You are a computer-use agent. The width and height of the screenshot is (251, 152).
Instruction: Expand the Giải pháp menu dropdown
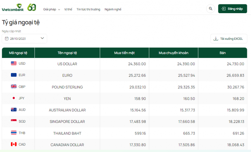[x=51, y=9]
